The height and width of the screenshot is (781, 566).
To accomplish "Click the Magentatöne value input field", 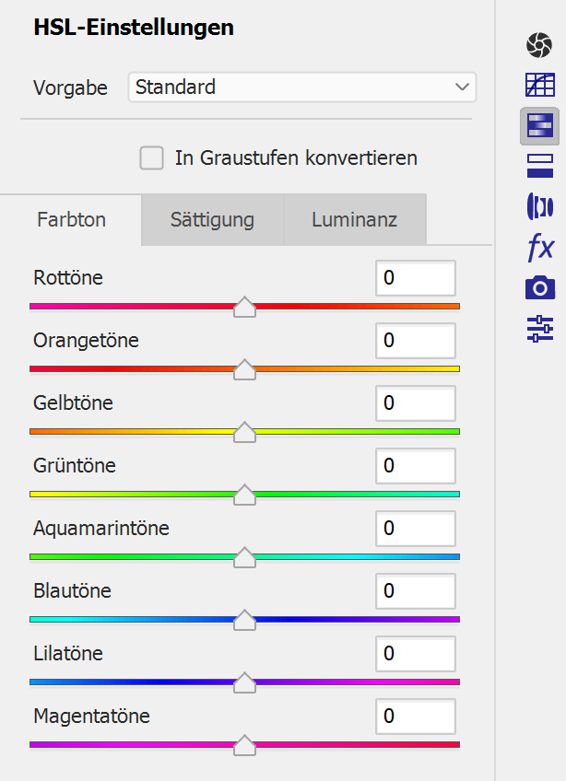I will (x=415, y=717).
